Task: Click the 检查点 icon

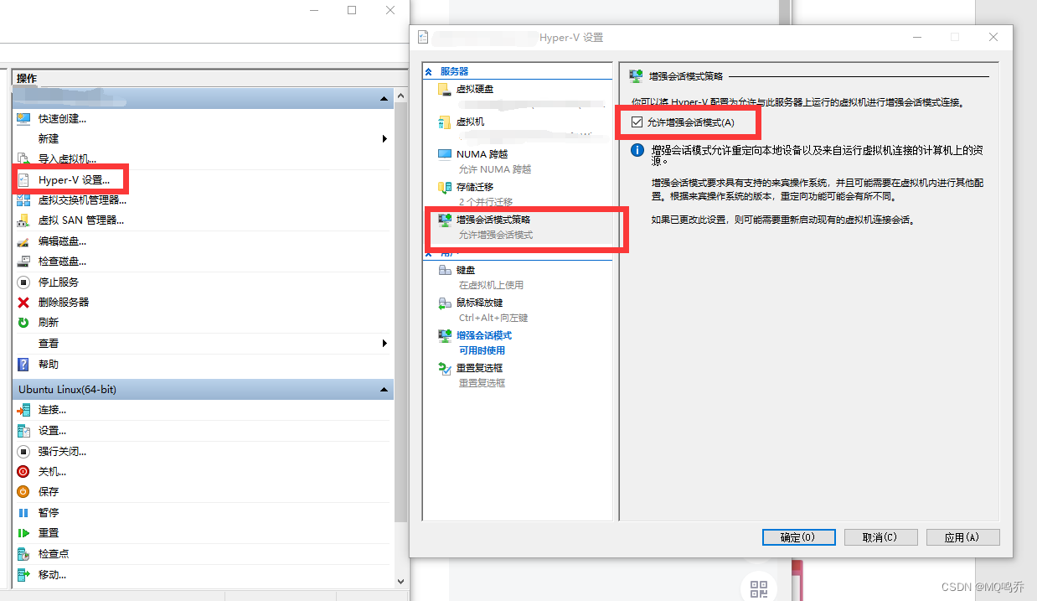Action: (23, 554)
